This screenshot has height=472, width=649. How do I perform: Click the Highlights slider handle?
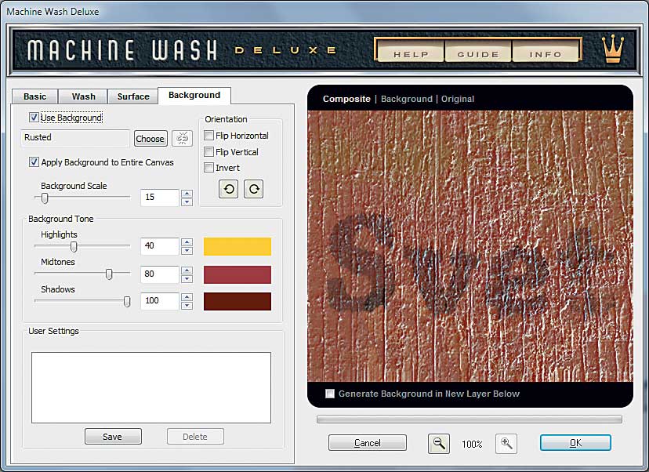click(74, 247)
